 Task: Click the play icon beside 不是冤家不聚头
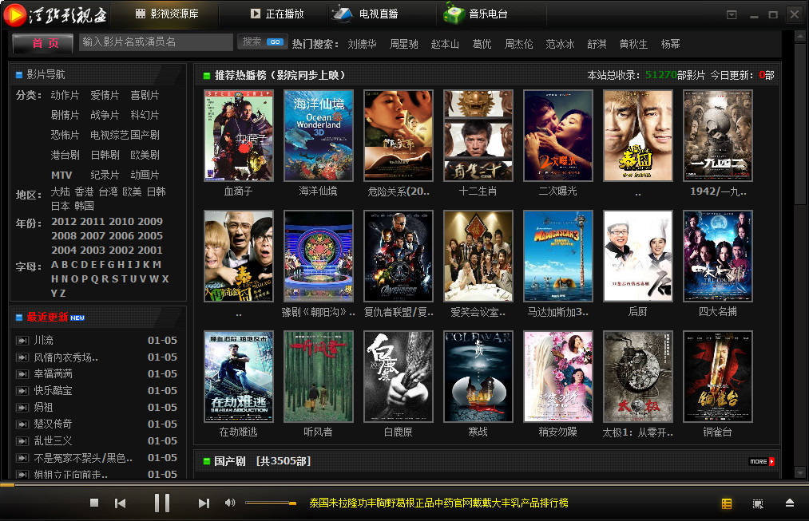click(x=22, y=458)
